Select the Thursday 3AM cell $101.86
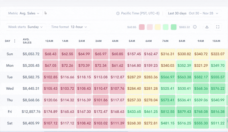Image resolution: width=228 pixels, height=132 pixels. 100,100
